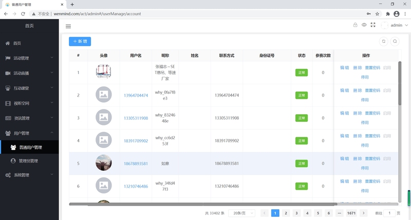Delete user 18391709902 via 删除

[357, 136]
